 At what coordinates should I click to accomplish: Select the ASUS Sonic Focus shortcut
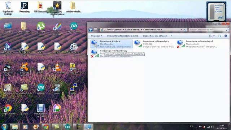click(8, 70)
